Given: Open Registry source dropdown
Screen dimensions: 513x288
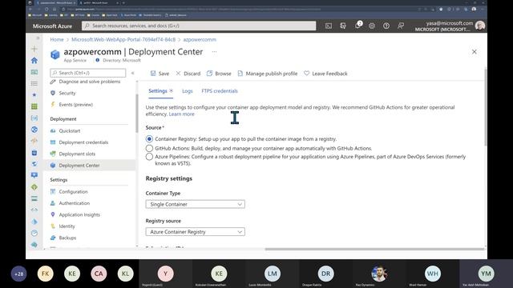Looking at the screenshot, I should [x=195, y=232].
